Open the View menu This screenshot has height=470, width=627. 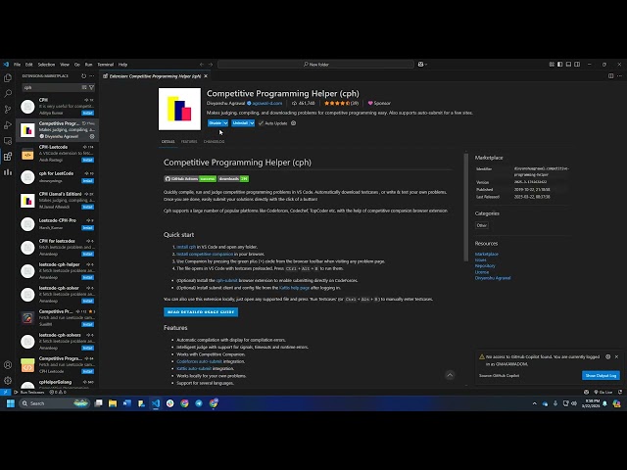tap(65, 65)
